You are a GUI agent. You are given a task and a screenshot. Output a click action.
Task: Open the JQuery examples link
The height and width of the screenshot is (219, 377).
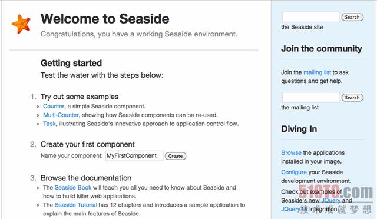pos(331,200)
